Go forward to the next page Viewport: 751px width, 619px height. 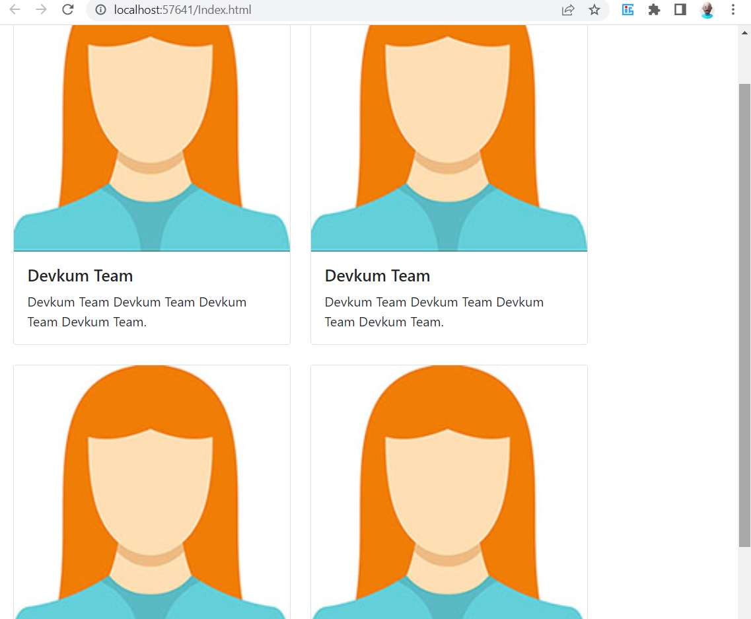point(41,10)
